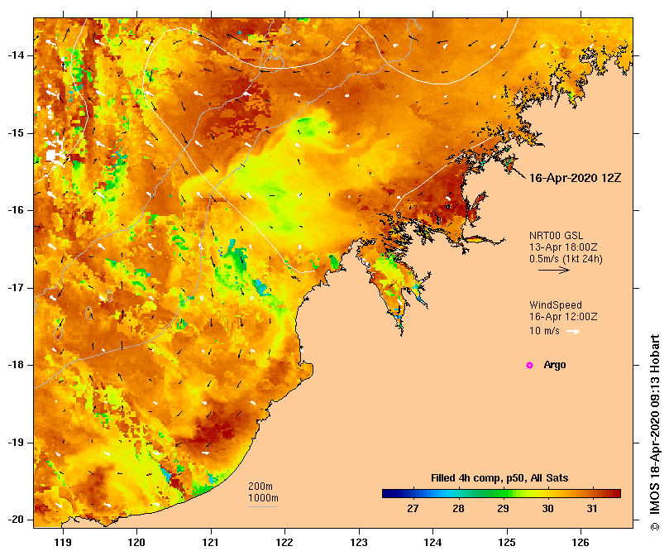
Task: Click the longitude label 122
Action: [x=284, y=542]
